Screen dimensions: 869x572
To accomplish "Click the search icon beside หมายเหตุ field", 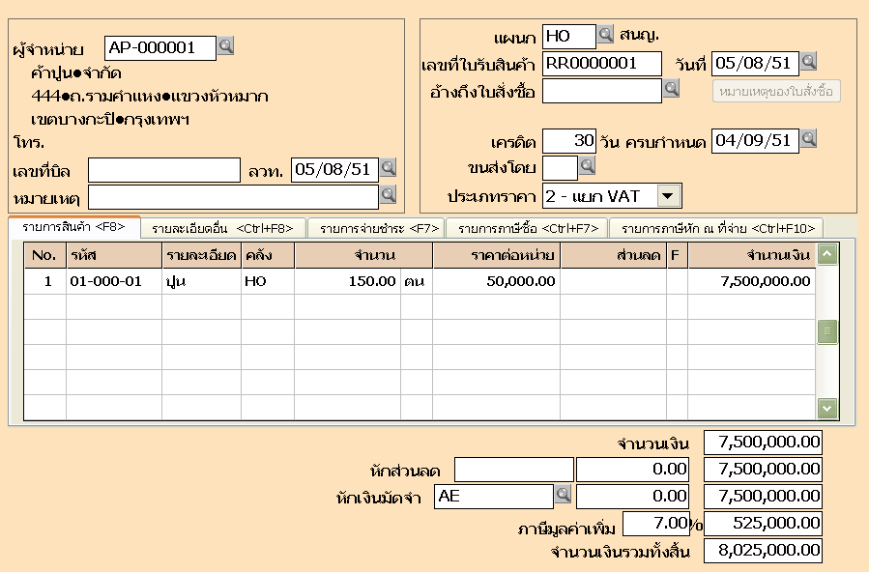I will click(389, 195).
